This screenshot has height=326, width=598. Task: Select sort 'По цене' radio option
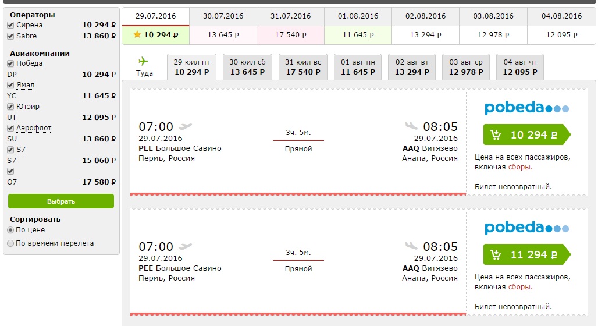click(10, 230)
